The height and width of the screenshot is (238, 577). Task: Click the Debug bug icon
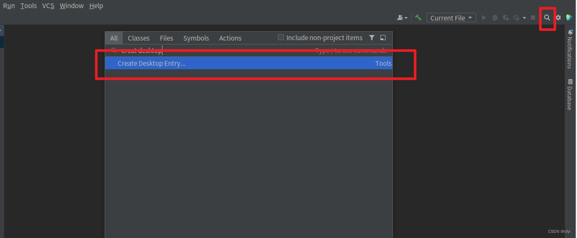pyautogui.click(x=495, y=18)
